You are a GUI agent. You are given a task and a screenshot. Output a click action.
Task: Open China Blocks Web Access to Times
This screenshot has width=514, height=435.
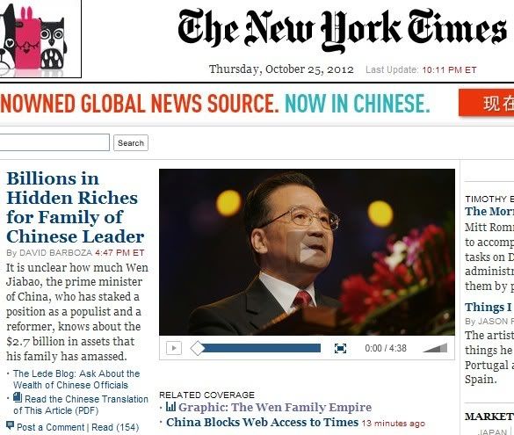click(262, 422)
